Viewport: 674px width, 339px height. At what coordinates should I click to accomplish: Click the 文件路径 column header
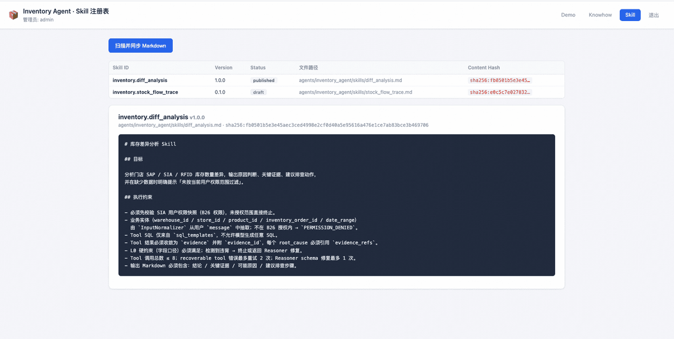309,68
